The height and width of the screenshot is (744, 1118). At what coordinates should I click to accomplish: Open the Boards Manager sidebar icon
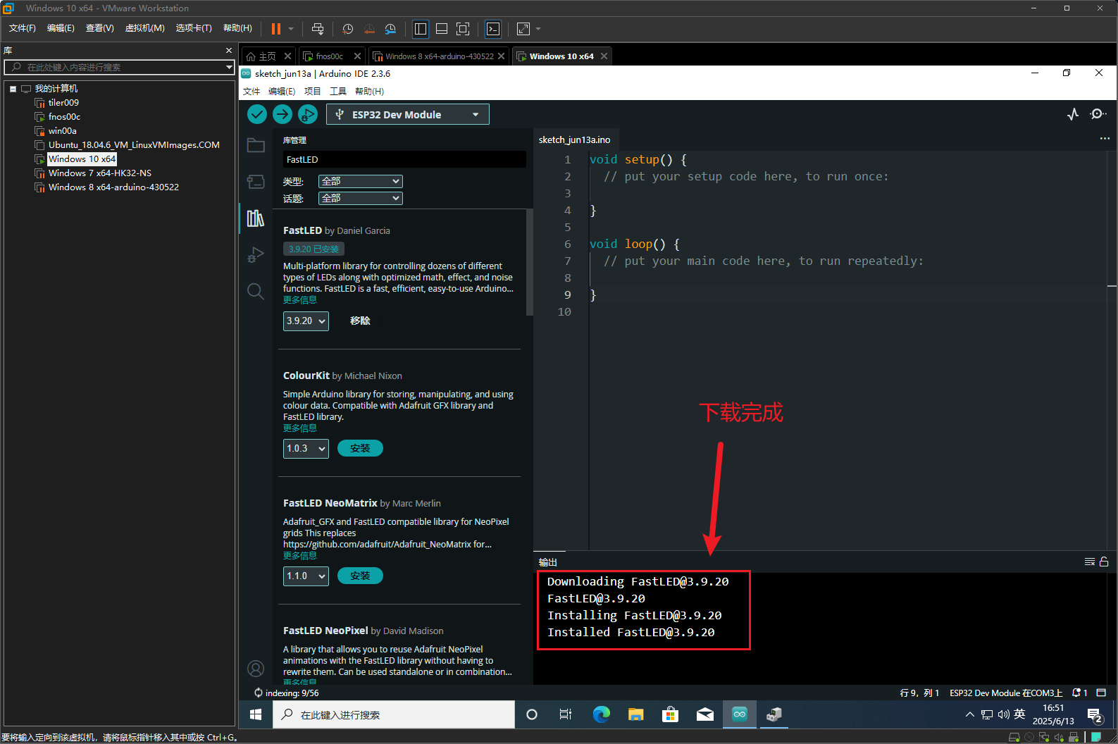256,182
